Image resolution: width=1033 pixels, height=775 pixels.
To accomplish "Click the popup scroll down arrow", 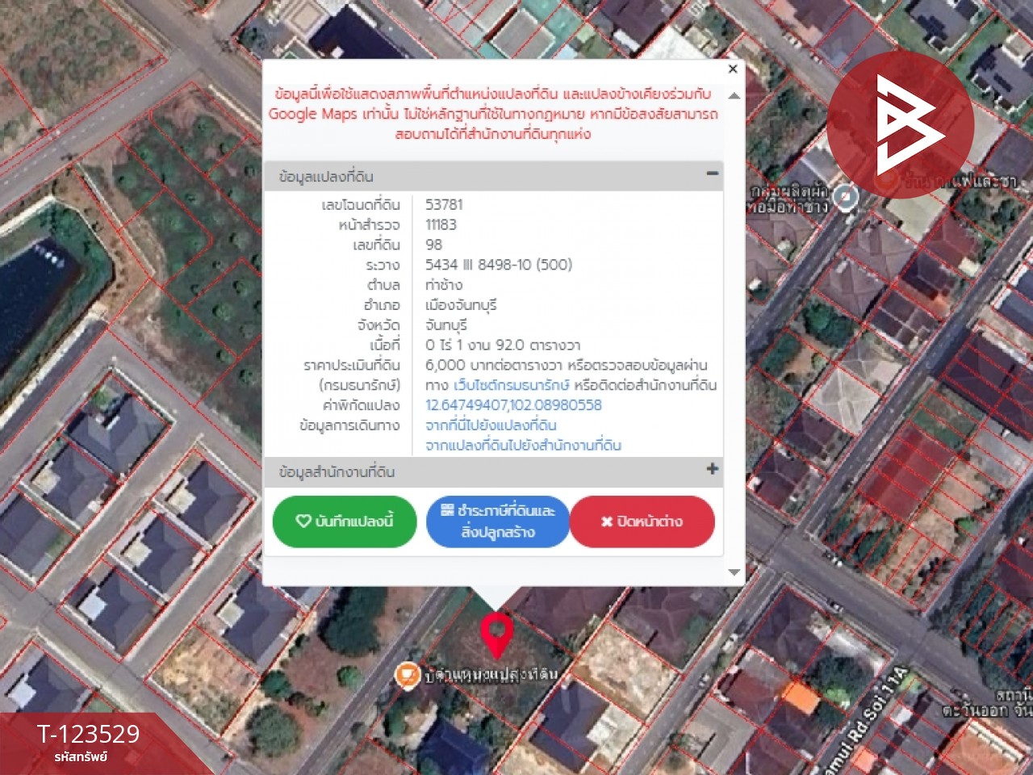I will 734,572.
